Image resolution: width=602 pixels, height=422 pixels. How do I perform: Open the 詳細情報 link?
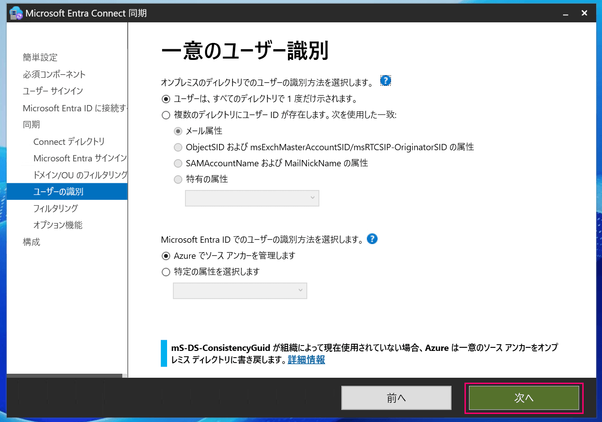tap(306, 359)
